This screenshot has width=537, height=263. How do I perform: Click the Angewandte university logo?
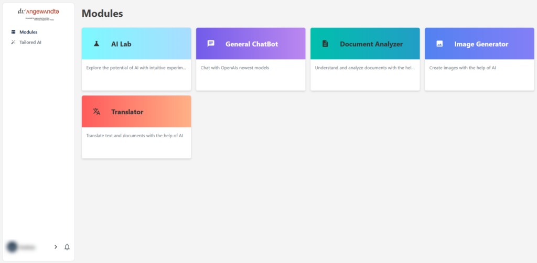tap(38, 13)
